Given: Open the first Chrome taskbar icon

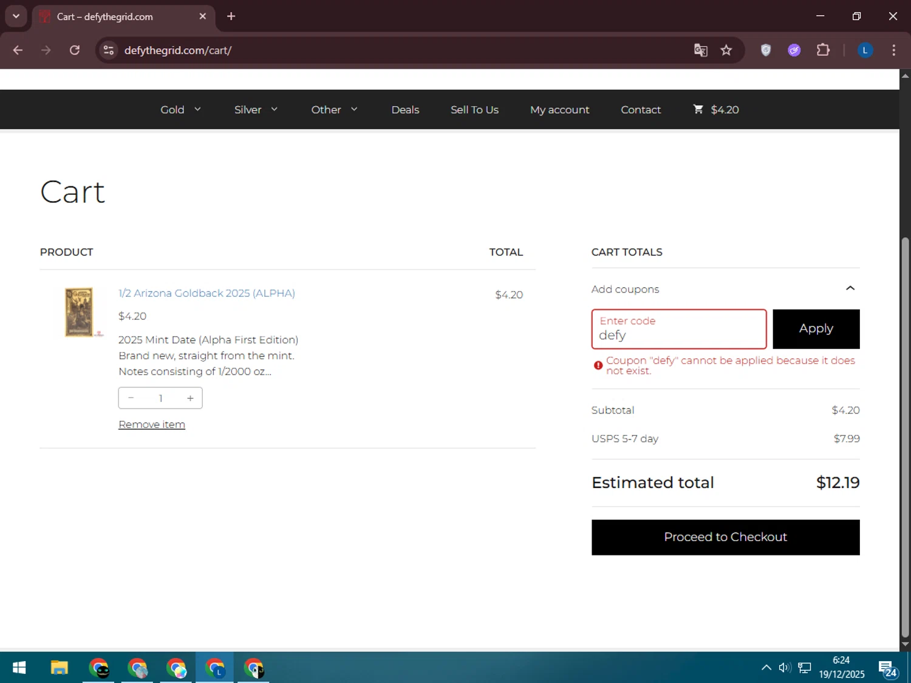Looking at the screenshot, I should click(x=98, y=668).
